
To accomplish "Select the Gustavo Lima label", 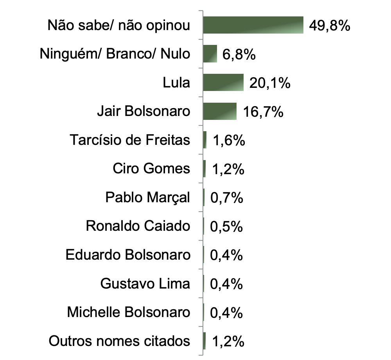I will tap(145, 283).
